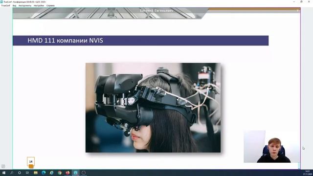Click the small icon at bottom-left of conference window
313x176 pixels.
tap(3, 166)
